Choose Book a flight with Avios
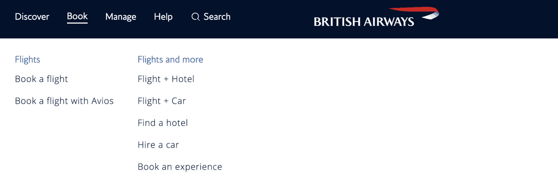The width and height of the screenshot is (558, 185). (64, 101)
